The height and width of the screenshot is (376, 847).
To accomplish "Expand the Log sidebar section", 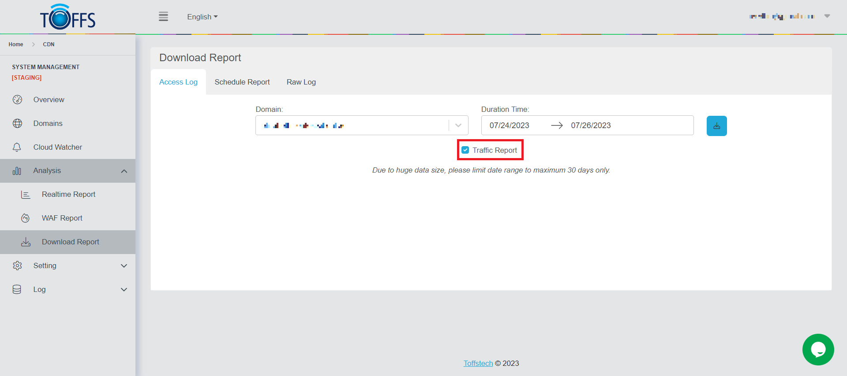I will 124,290.
